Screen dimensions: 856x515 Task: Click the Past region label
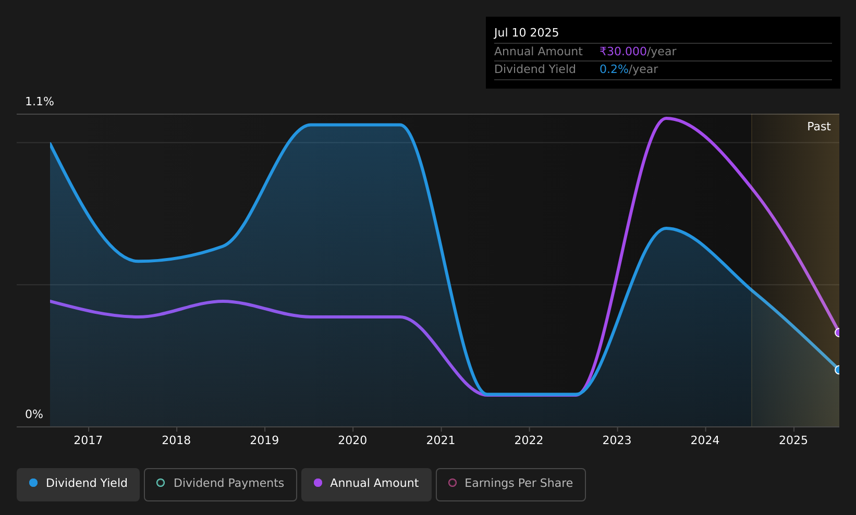[818, 127]
